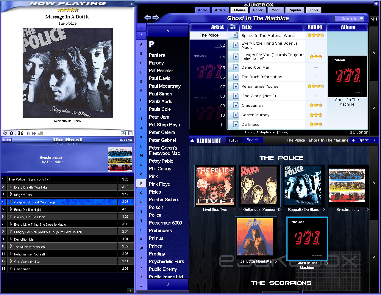
Task: Play now Too Much Information track
Action: [235, 77]
